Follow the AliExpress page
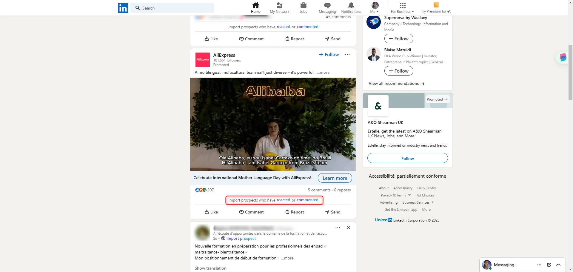573x272 pixels. click(329, 55)
